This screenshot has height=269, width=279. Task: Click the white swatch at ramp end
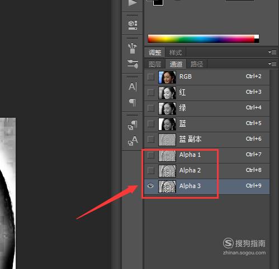click(x=257, y=37)
